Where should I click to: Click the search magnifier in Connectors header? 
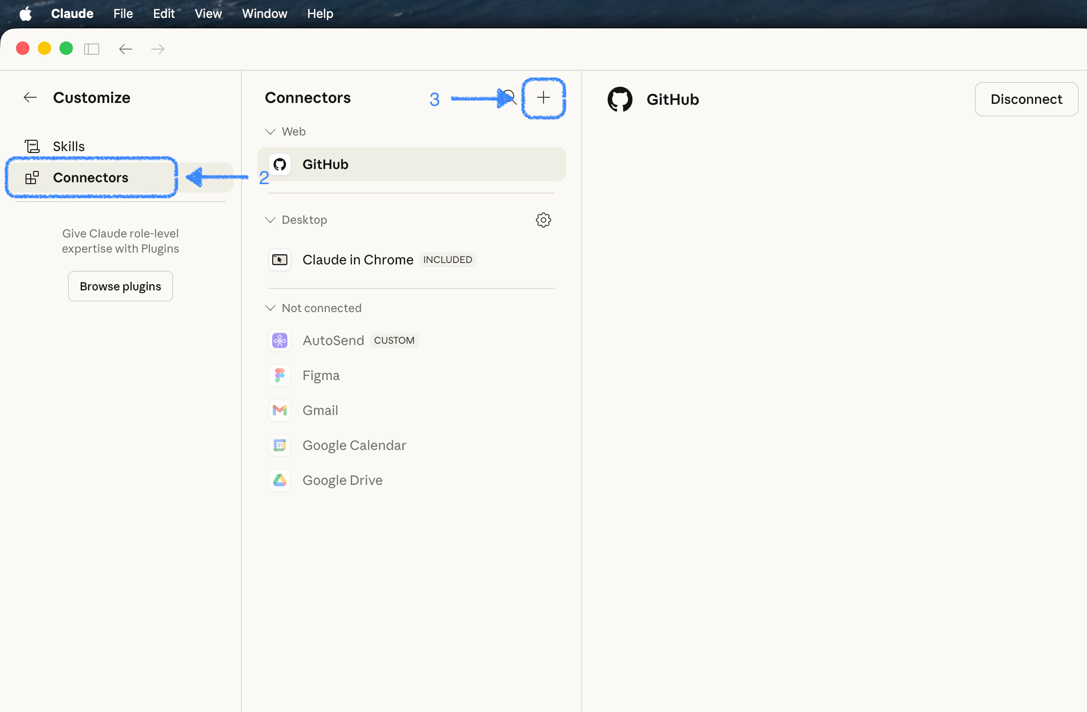coord(510,97)
